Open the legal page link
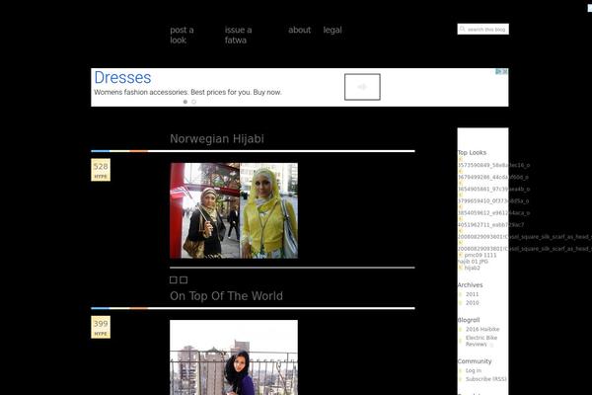The image size is (592, 395). (333, 30)
